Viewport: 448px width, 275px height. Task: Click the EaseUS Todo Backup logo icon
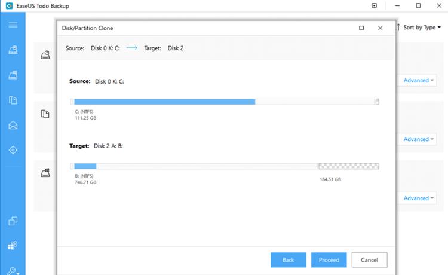click(x=9, y=6)
